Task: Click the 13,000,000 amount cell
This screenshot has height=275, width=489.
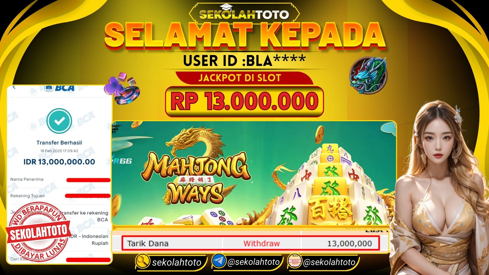Action: (x=349, y=243)
